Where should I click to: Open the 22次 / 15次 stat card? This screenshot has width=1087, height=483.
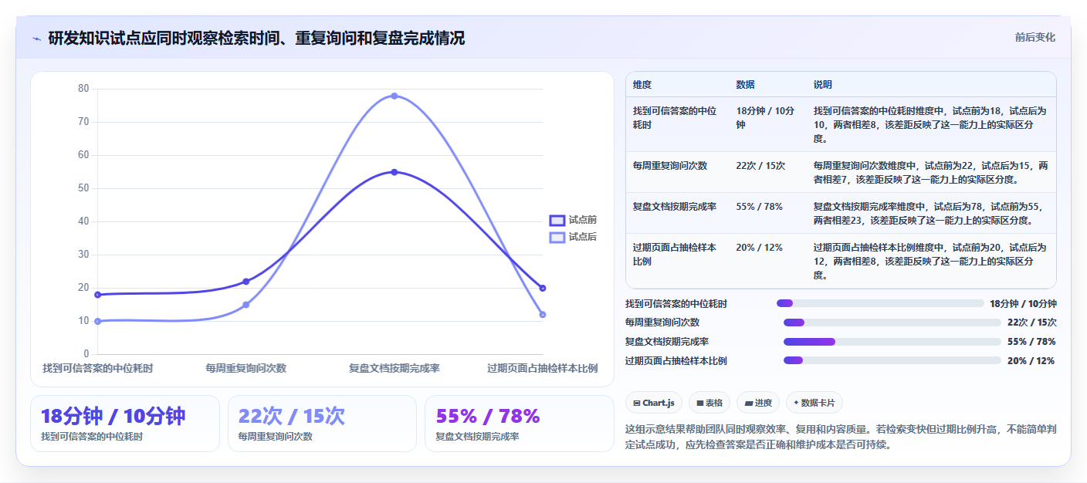322,424
